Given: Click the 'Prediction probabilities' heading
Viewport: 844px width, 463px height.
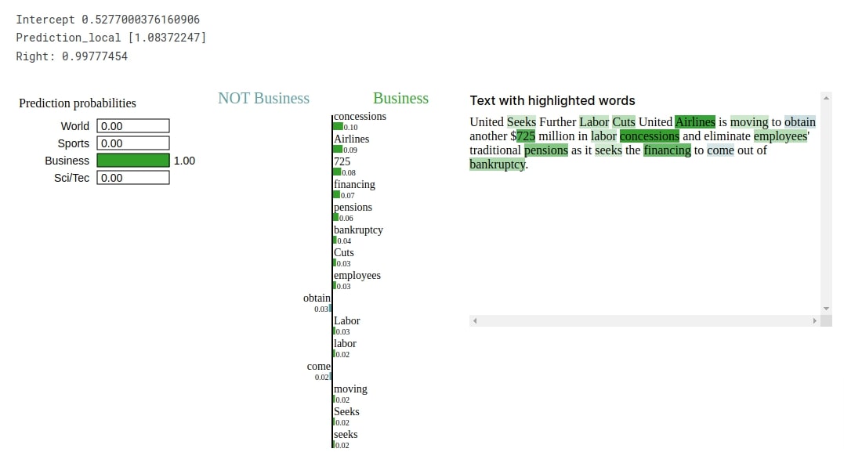Looking at the screenshot, I should 78,103.
